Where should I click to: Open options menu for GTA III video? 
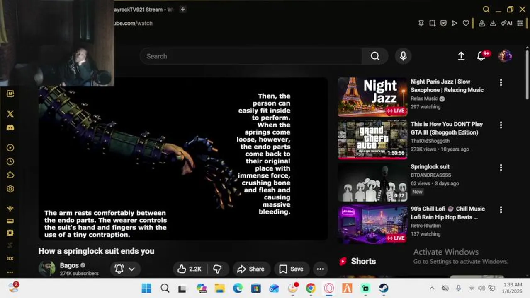click(501, 125)
